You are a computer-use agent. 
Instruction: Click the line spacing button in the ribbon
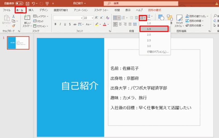click(143, 18)
